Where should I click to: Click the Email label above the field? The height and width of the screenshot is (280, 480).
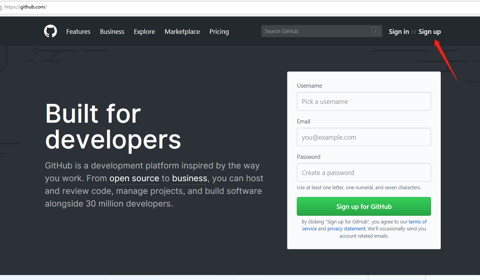tap(303, 122)
